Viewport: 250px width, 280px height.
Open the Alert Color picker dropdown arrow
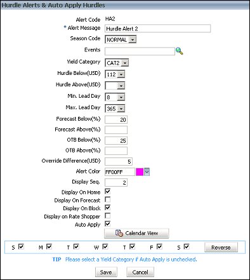[x=147, y=172]
